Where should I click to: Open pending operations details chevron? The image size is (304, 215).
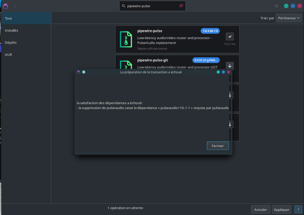pyautogui.click(x=298, y=209)
